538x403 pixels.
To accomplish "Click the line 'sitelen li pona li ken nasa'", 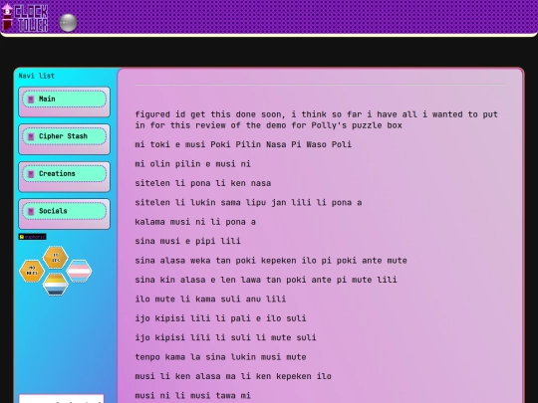I will click(x=203, y=183).
